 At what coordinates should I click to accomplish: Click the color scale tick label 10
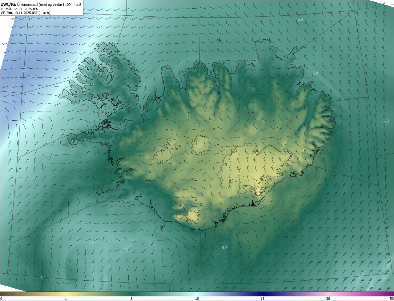[197, 299]
